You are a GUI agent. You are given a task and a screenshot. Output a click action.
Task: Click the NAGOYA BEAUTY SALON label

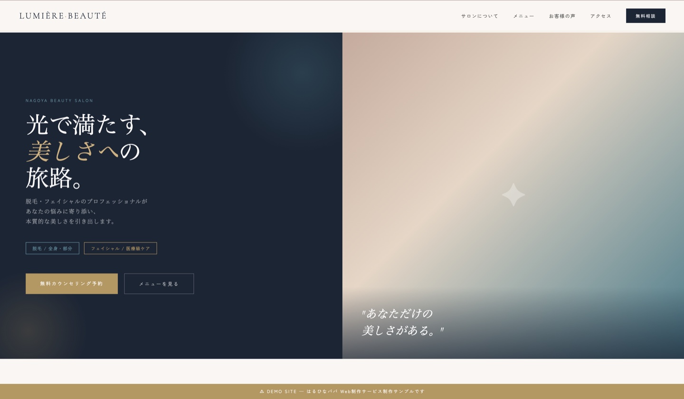(59, 100)
